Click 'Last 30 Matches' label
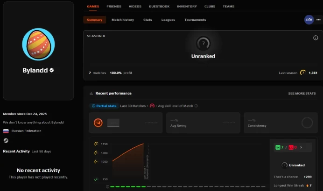 [x=133, y=106]
